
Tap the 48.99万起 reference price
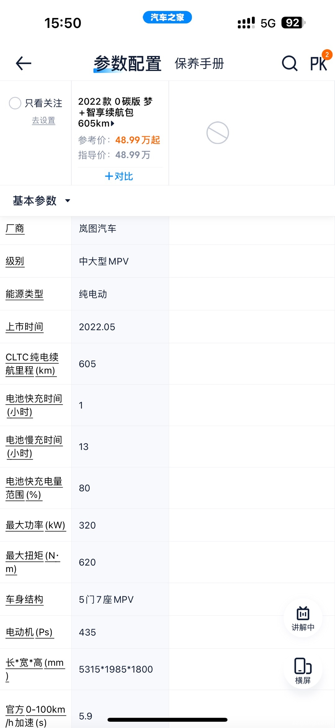137,140
